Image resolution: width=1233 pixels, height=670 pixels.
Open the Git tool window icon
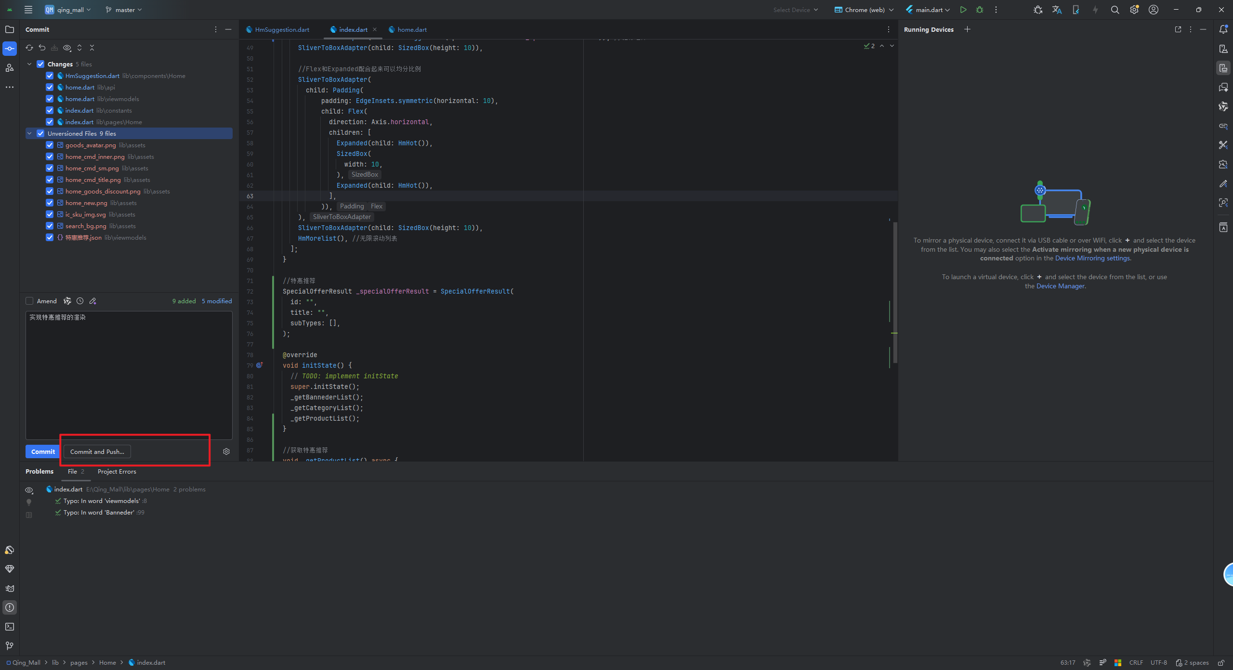(10, 646)
